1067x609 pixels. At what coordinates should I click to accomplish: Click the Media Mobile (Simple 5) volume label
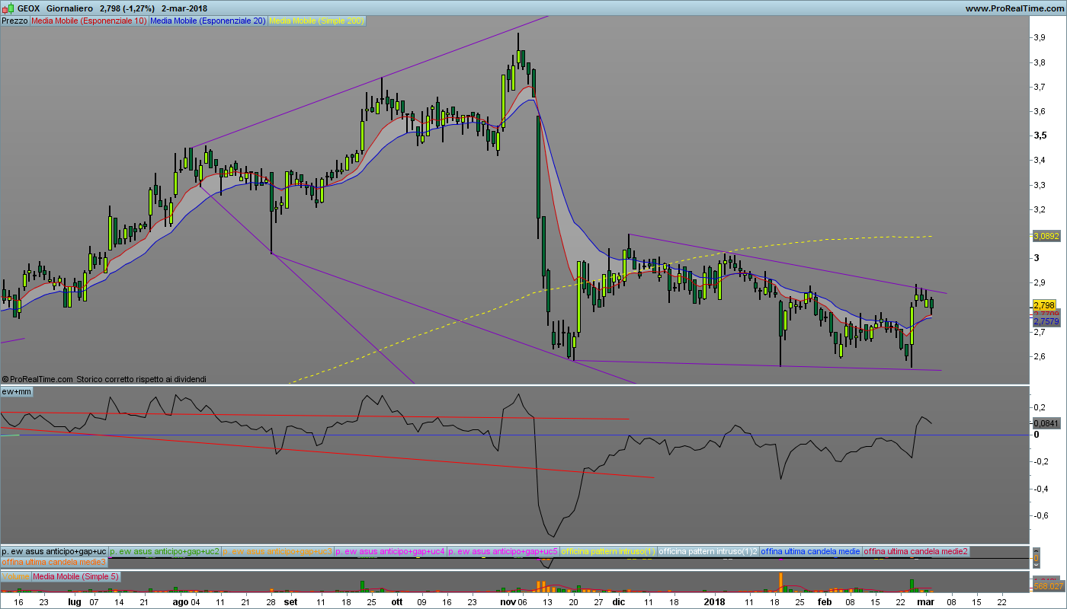75,576
